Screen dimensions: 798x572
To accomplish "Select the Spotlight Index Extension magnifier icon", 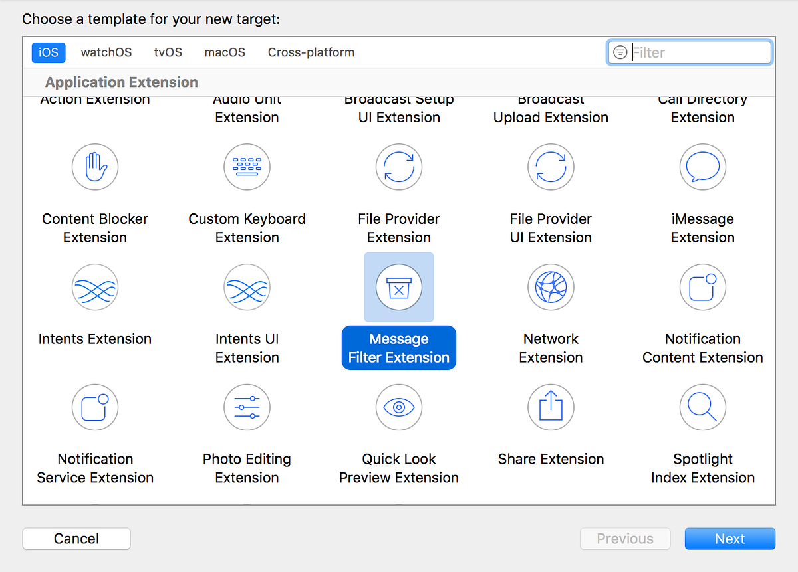I will [x=703, y=407].
